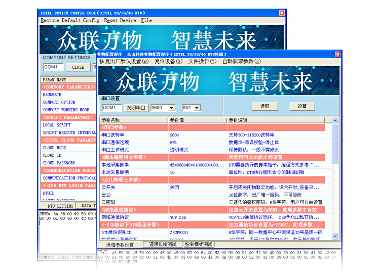Click the 参数值 column header
This screenshot has height=277, width=380.
pyautogui.click(x=197, y=120)
